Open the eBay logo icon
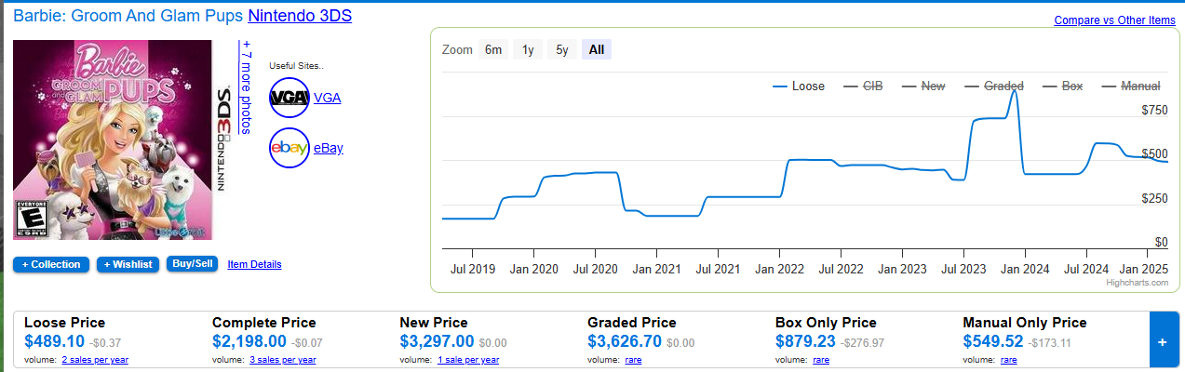This screenshot has width=1185, height=372. [x=289, y=147]
